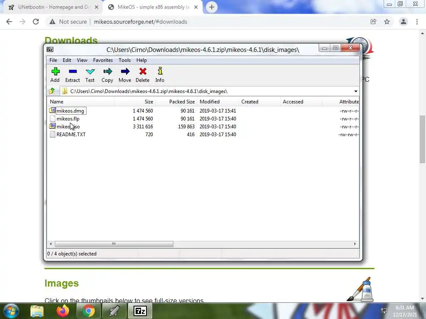Click UNetbootin rocket taskbar icon
The width and height of the screenshot is (426, 319).
[114, 311]
